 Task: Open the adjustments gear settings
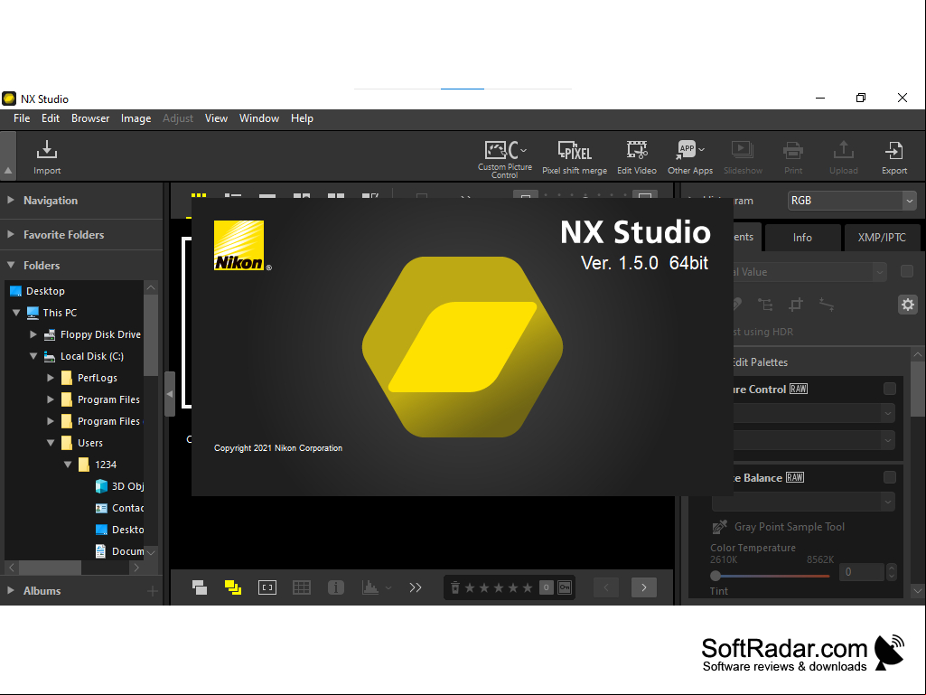[x=908, y=305]
